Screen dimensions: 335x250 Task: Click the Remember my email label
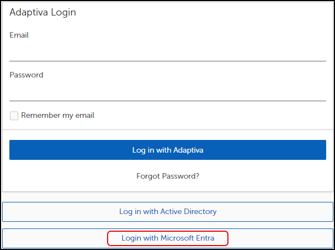tap(58, 116)
